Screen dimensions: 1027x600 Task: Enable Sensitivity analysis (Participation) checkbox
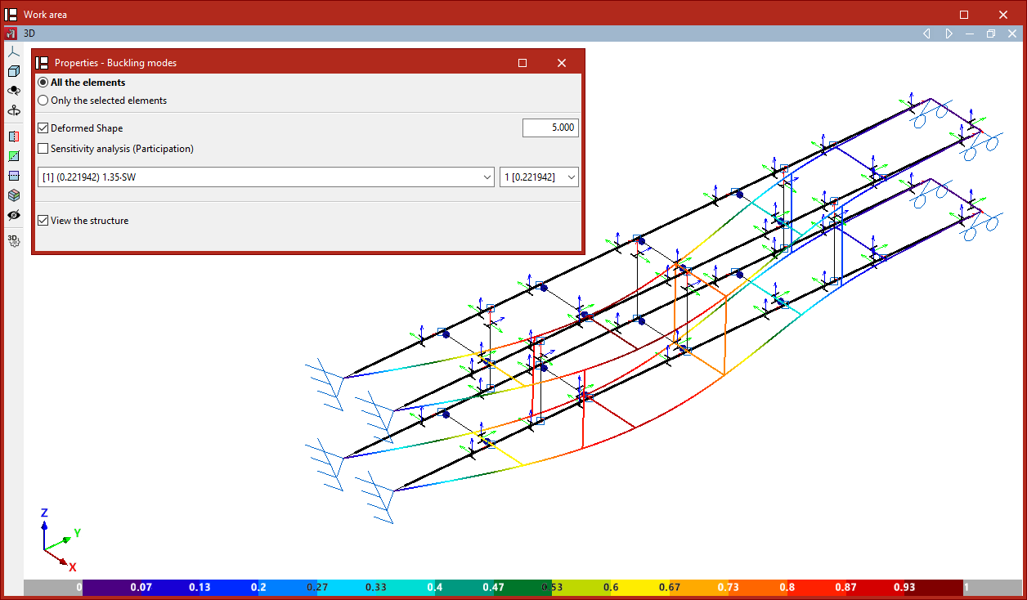[x=43, y=149]
